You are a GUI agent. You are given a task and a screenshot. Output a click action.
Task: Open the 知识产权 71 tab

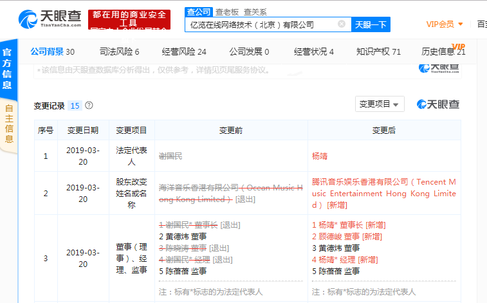tap(378, 51)
